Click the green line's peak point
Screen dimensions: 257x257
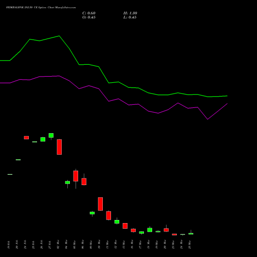coord(59,36)
